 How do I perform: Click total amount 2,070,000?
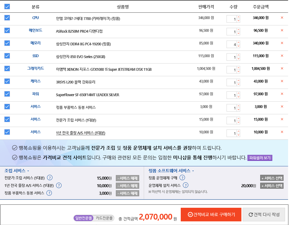(156, 217)
